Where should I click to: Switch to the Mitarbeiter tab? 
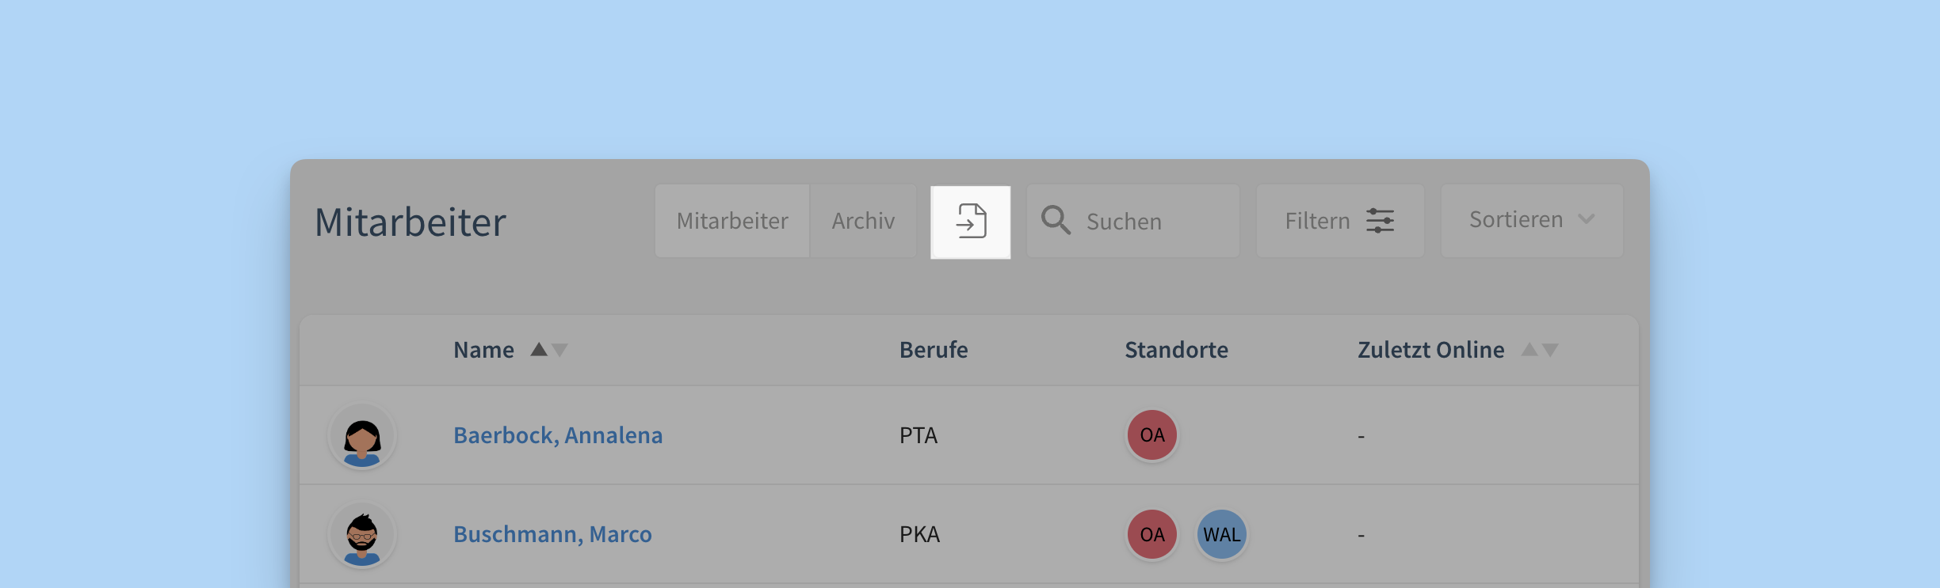[x=732, y=221]
